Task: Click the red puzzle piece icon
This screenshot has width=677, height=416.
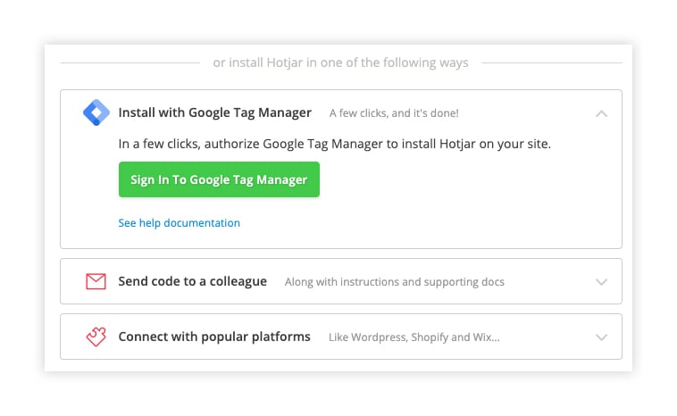Action: (96, 337)
